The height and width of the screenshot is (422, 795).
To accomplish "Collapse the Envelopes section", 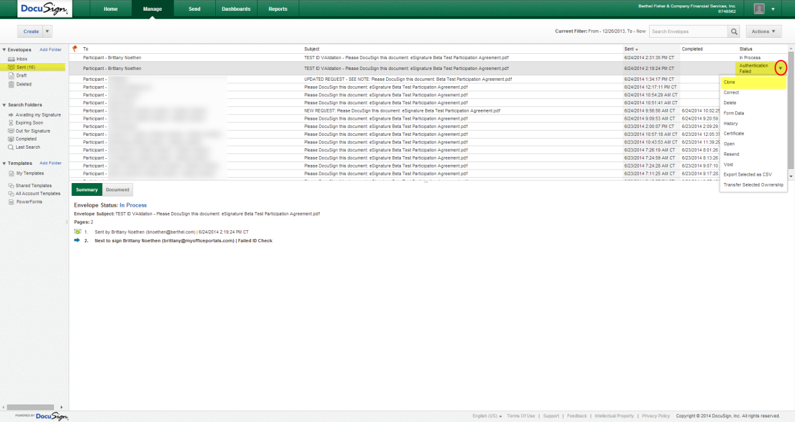I will [x=4, y=50].
